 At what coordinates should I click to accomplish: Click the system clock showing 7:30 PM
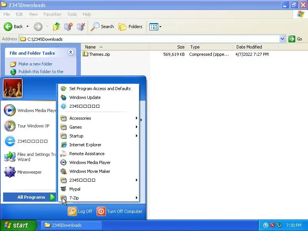(294, 225)
